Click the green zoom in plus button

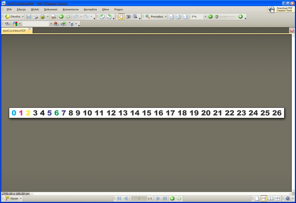click(x=240, y=17)
